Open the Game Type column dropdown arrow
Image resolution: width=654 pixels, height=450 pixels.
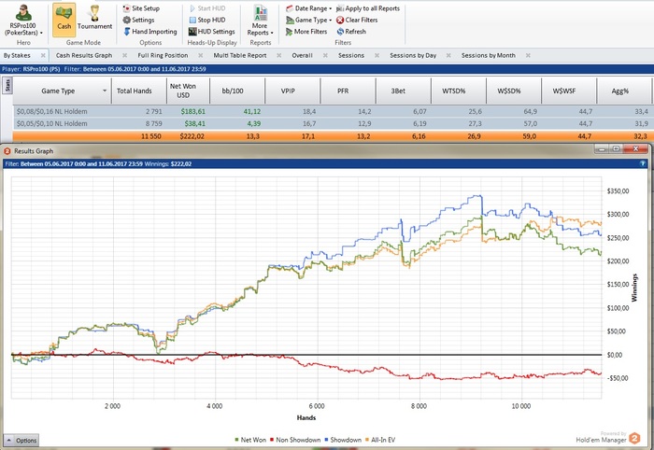105,91
